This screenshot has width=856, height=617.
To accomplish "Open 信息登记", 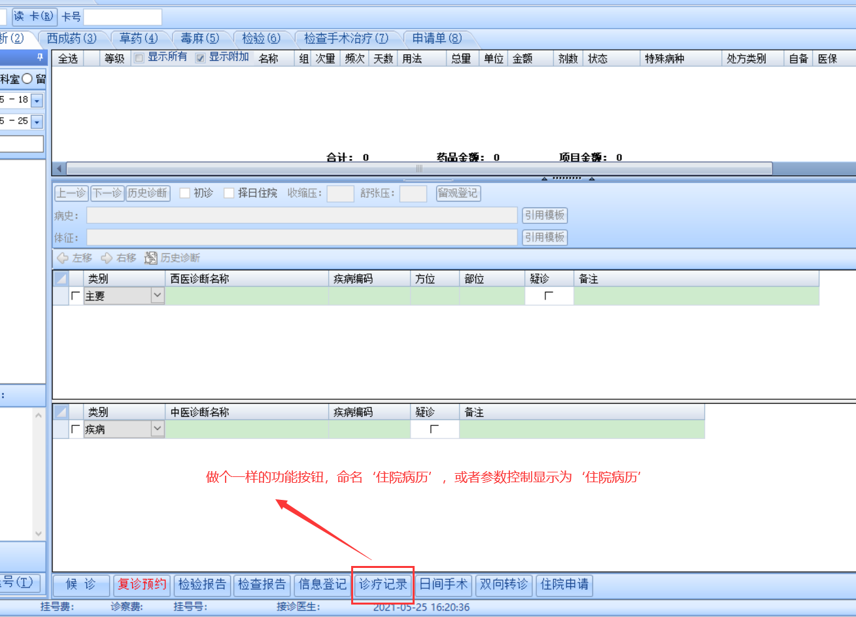I will point(322,584).
